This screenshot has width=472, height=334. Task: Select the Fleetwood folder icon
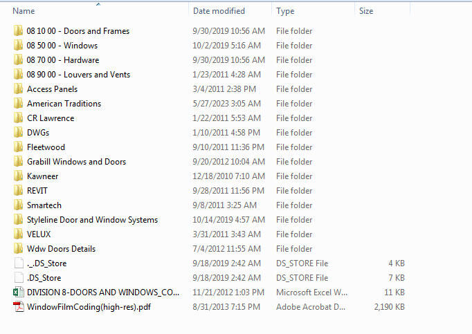[x=19, y=147]
